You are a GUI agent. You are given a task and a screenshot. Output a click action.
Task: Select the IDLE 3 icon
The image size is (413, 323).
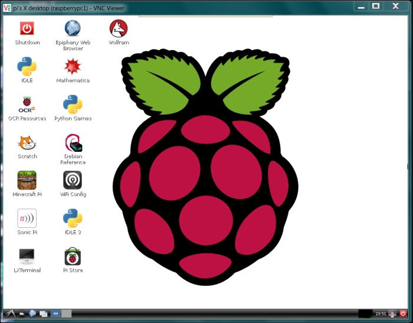pos(73,218)
